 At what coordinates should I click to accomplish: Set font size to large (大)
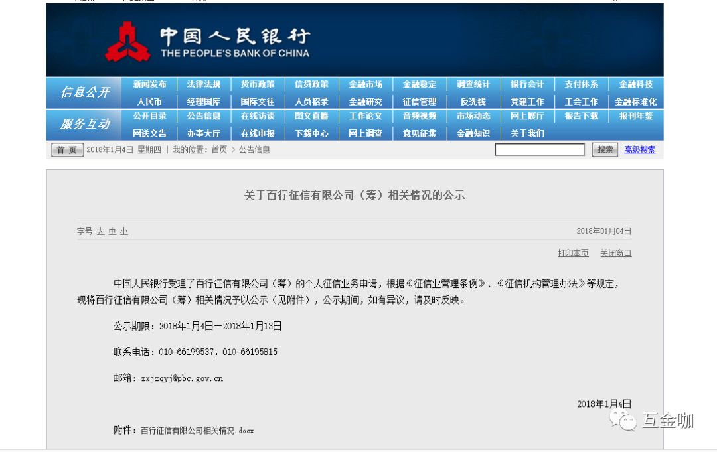(x=101, y=231)
